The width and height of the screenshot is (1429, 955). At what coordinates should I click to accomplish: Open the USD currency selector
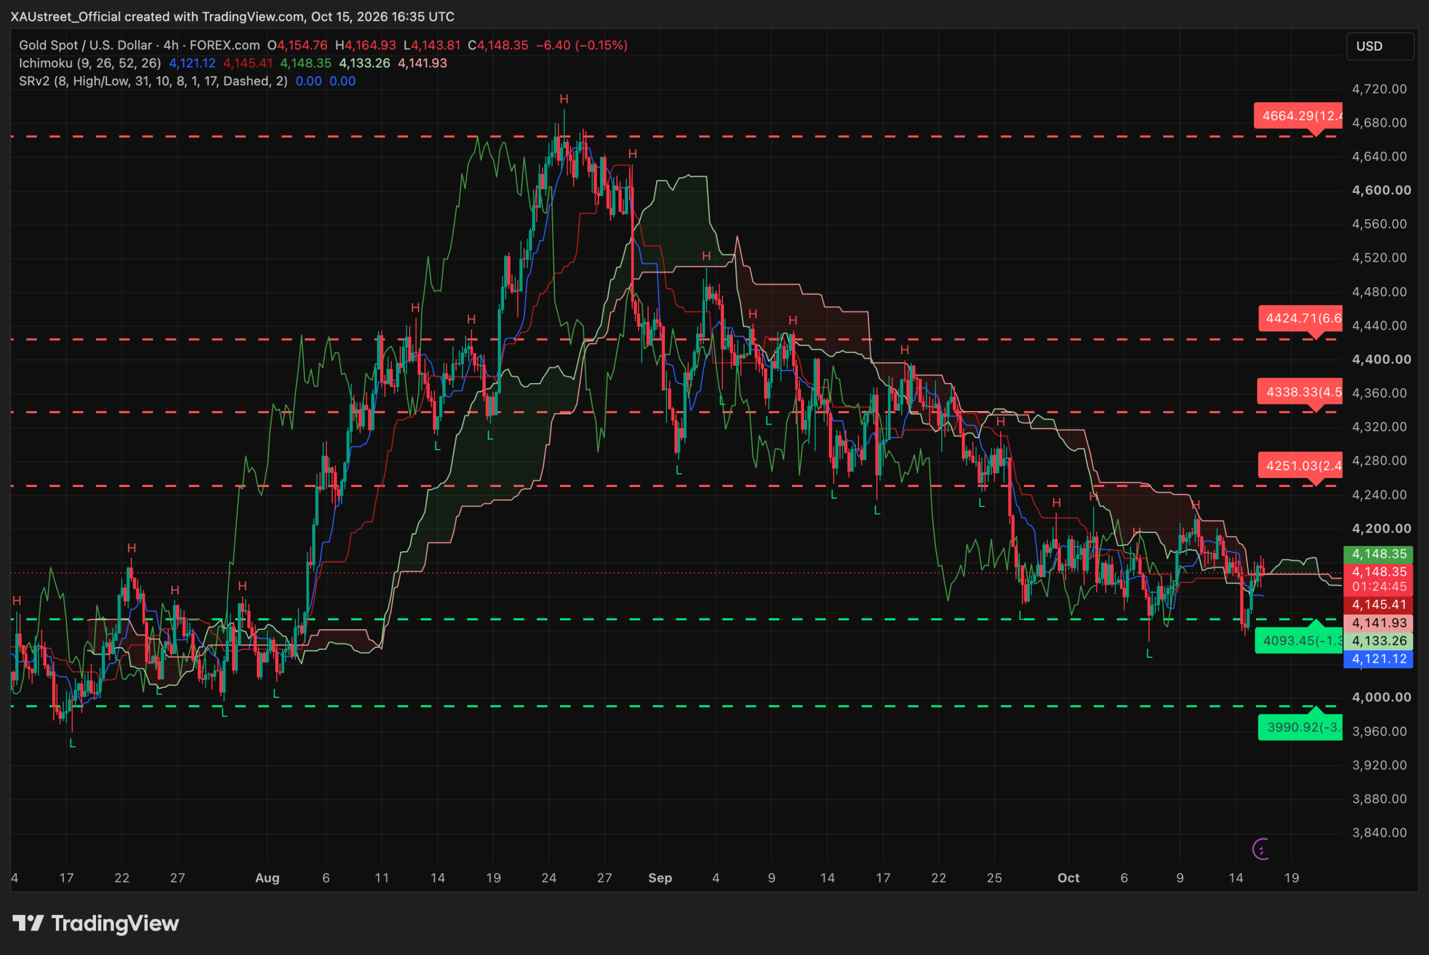(1380, 46)
